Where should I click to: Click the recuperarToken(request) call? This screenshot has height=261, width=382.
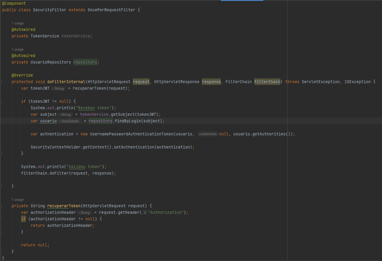100,88
